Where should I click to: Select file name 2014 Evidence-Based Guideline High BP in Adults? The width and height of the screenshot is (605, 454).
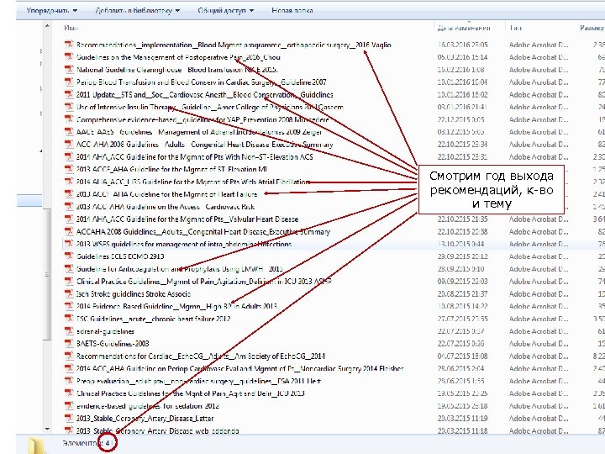tap(176, 306)
